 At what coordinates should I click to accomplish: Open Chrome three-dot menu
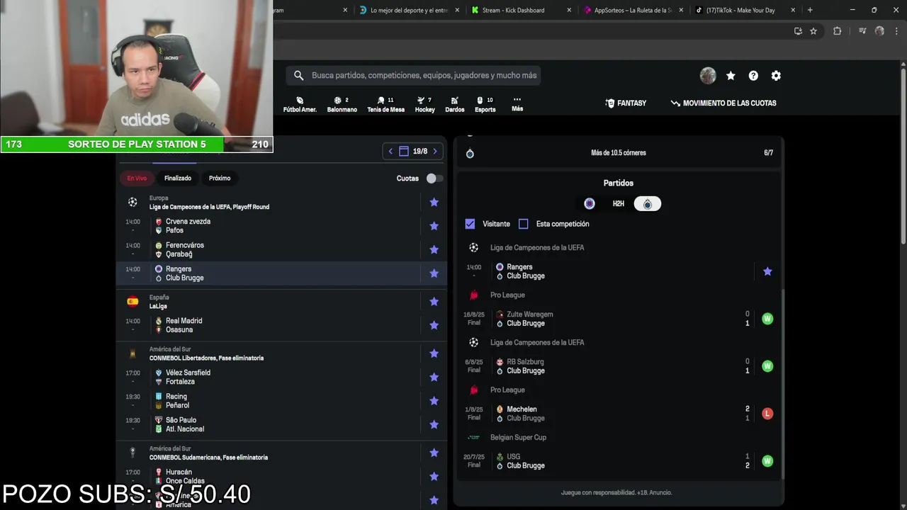896,31
